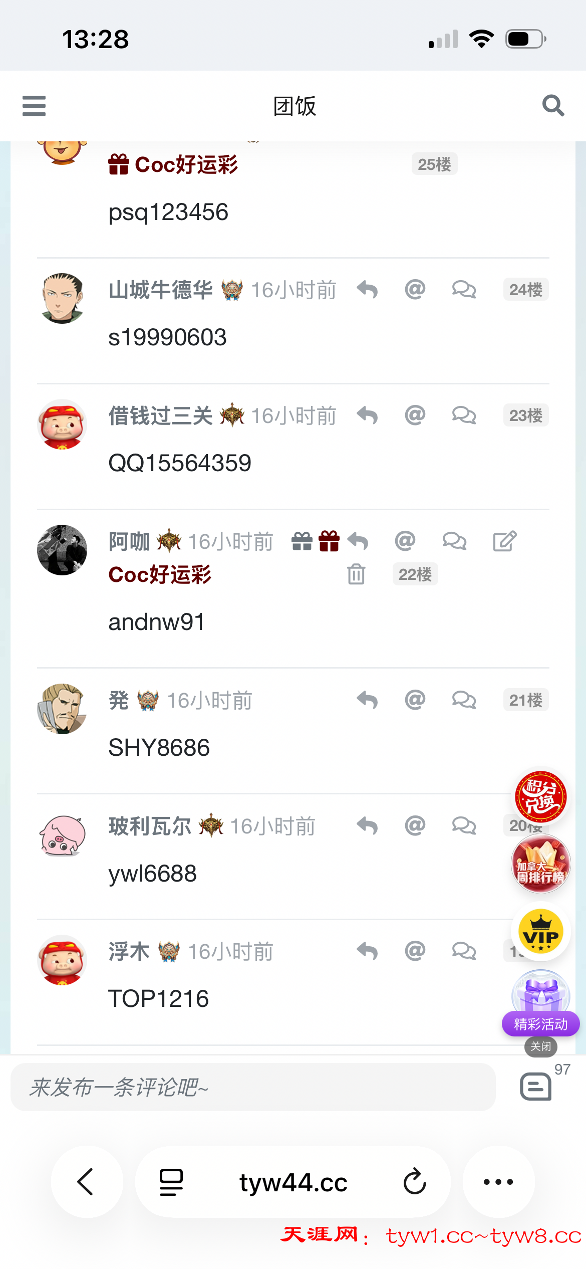This screenshot has width=586, height=1269.
Task: Tap the search magnifier icon
Action: 553,106
